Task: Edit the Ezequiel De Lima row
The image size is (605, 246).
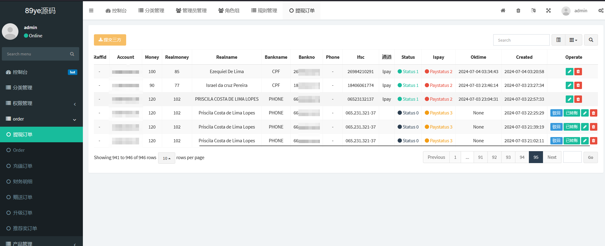Action: (569, 72)
